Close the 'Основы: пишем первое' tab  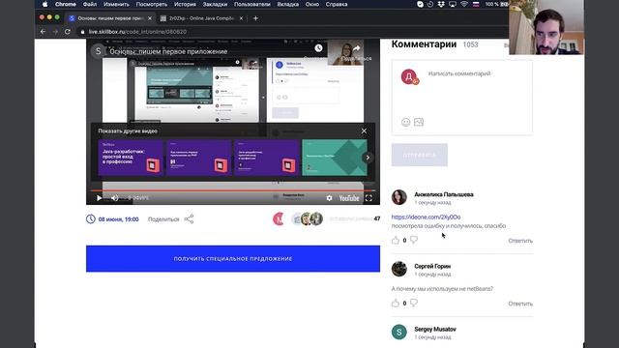coord(150,18)
